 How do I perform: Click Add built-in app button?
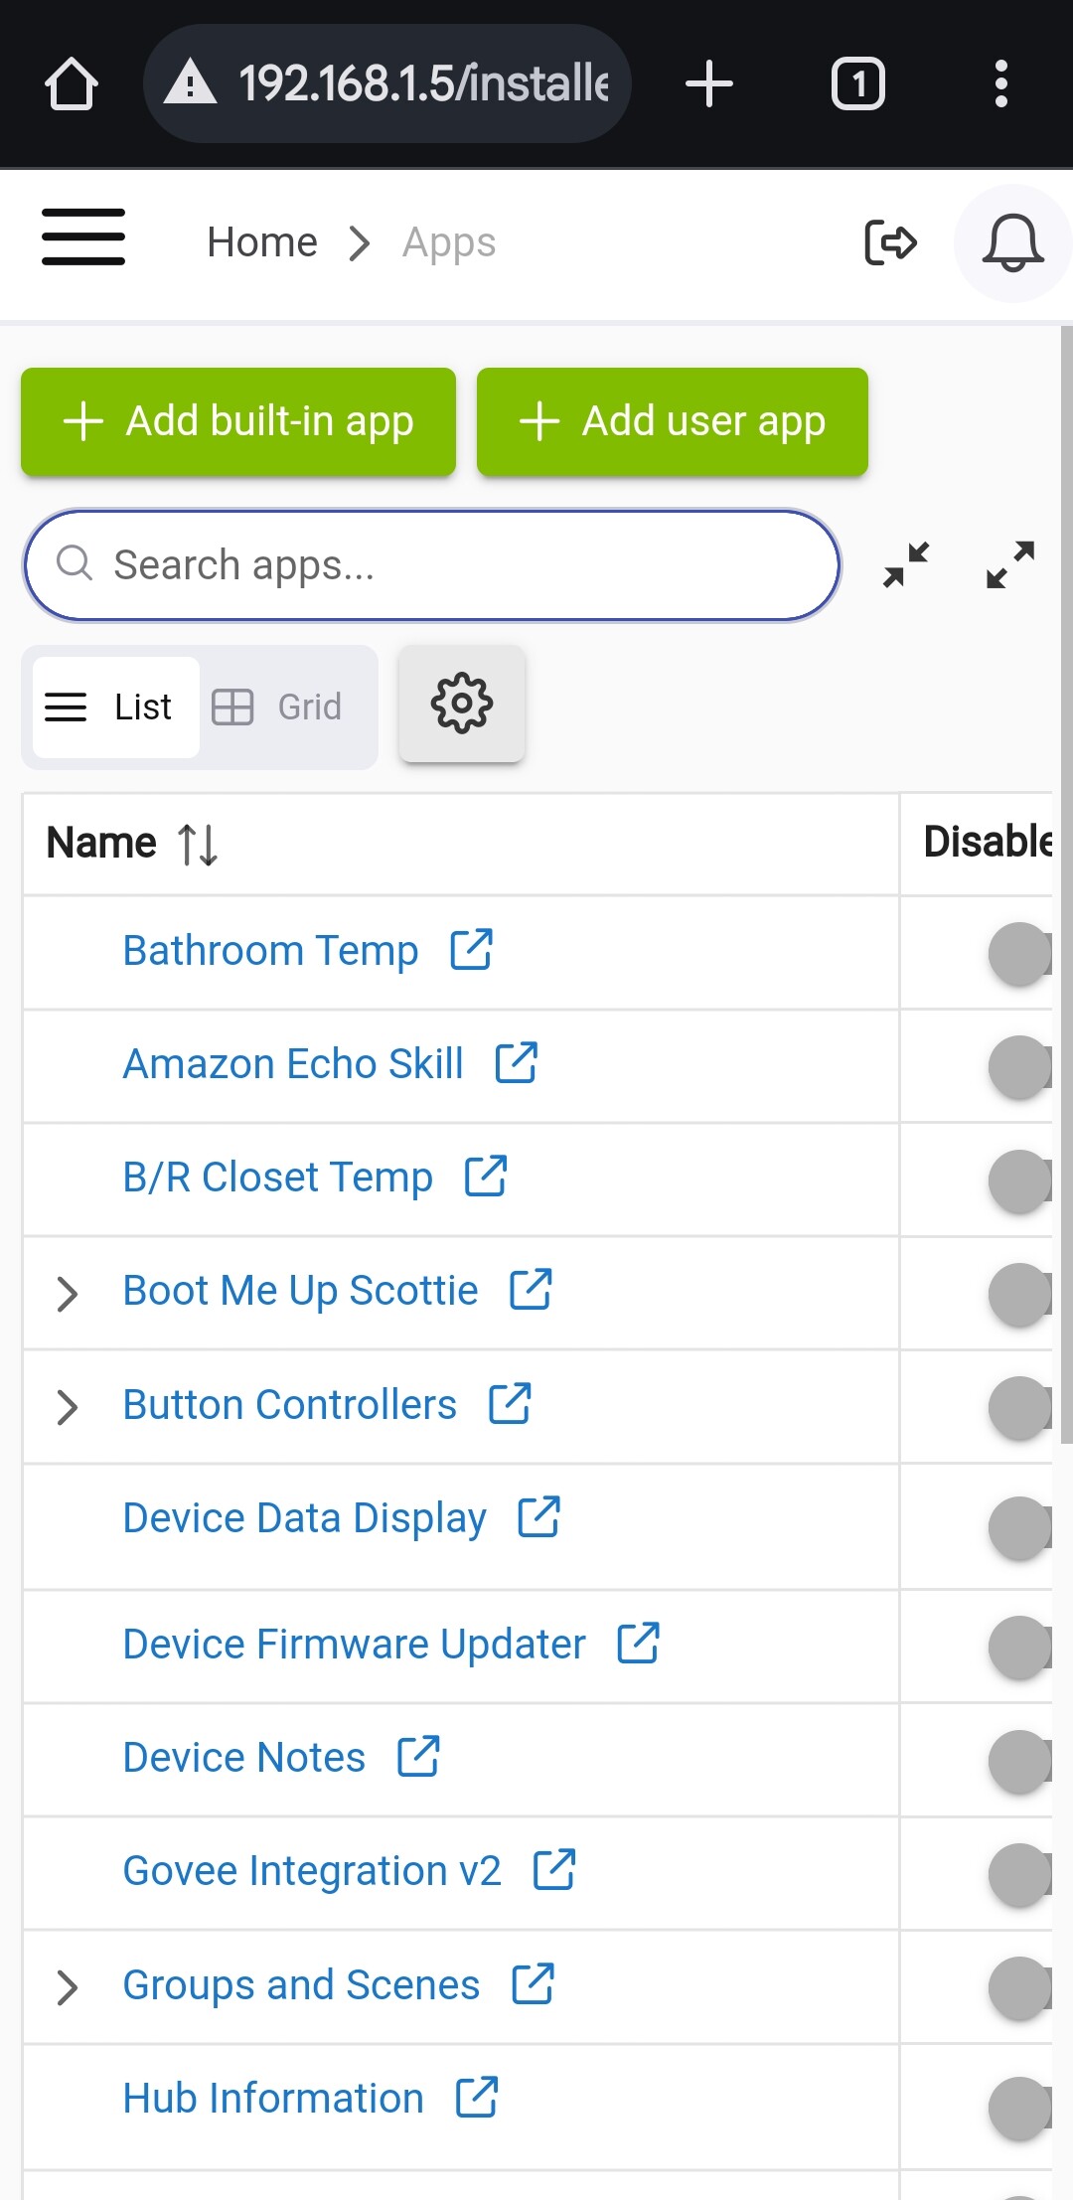coord(238,421)
